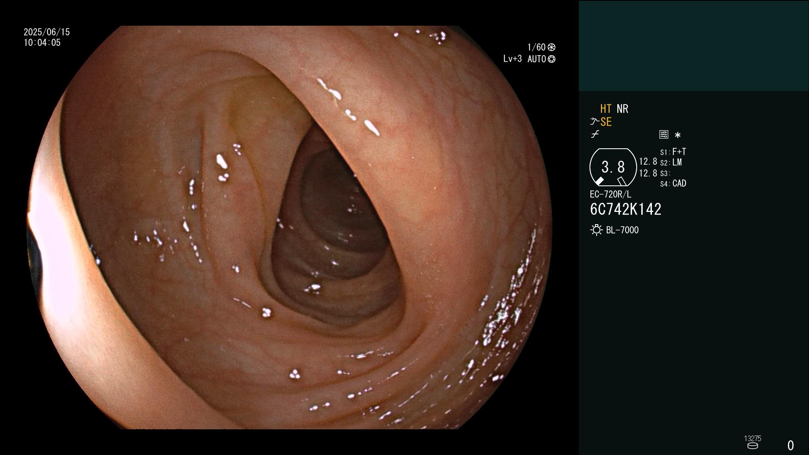Click the 13275 storage count
The width and height of the screenshot is (809, 455).
753,439
